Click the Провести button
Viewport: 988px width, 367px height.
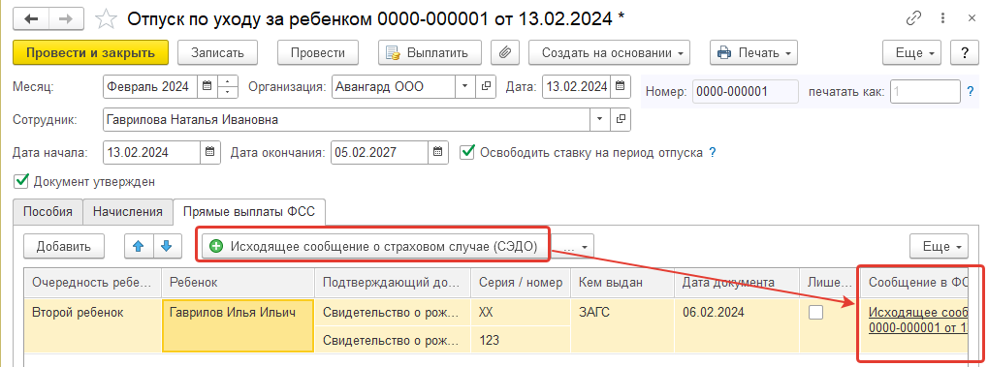click(318, 52)
